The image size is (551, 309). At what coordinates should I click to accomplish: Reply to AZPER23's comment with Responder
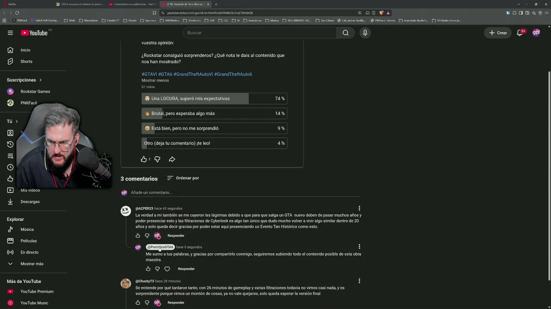click(176, 236)
